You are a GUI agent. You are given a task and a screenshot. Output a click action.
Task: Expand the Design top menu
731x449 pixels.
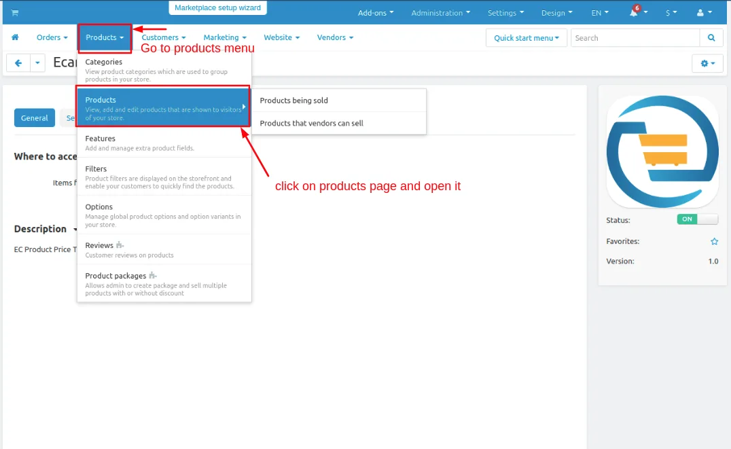pos(556,13)
